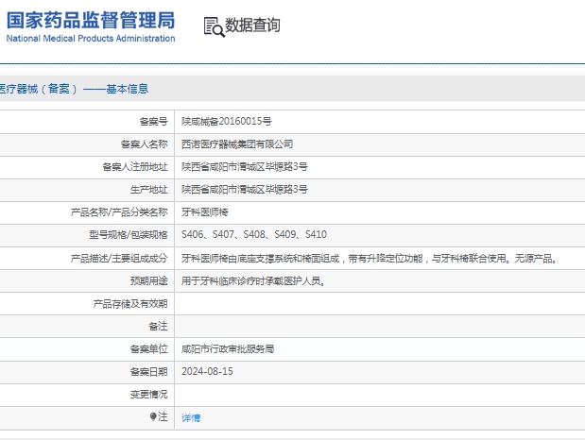Click the 产品描述/主要组成成分 label
Image resolution: width=585 pixels, height=440 pixels.
119,258
